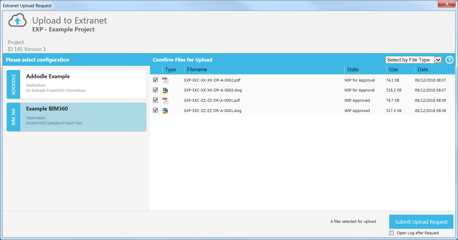The height and width of the screenshot is (240, 458).
Task: Sort files by the Filename column header
Action: [x=197, y=69]
